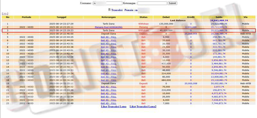Click the Saldo column header

(219, 17)
